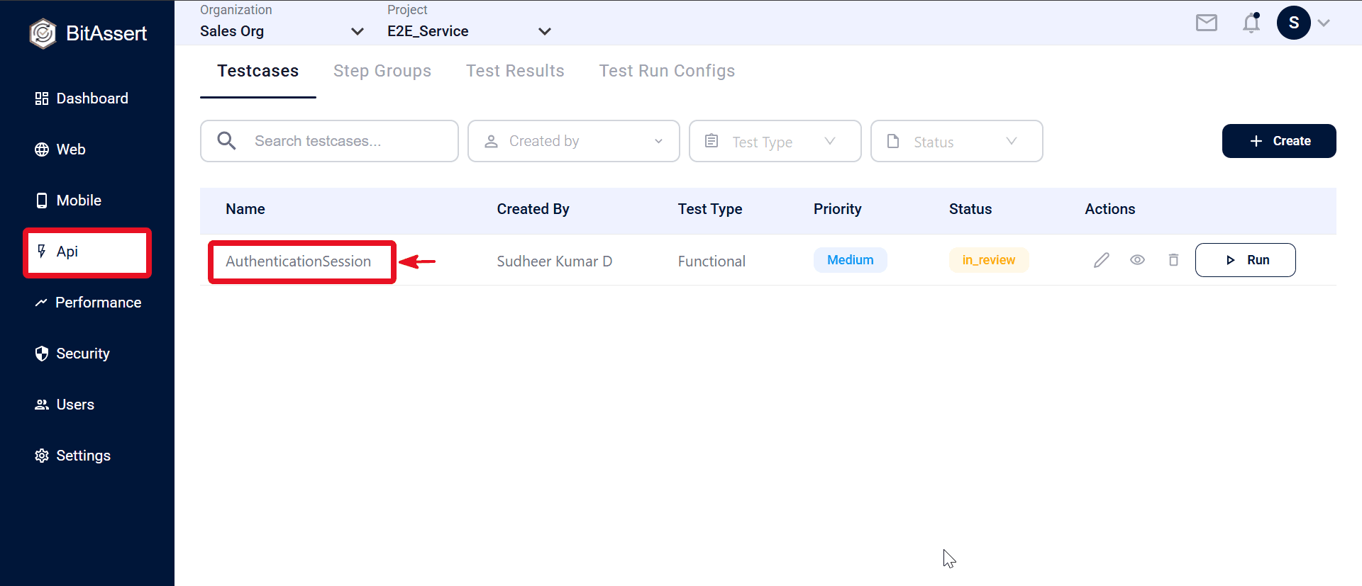Open the Project dropdown E2E_Service
Screen dimensions: 1362x586
coord(469,31)
